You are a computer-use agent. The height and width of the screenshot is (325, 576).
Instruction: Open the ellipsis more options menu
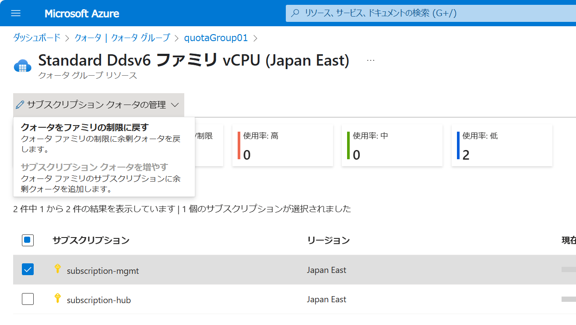click(371, 60)
